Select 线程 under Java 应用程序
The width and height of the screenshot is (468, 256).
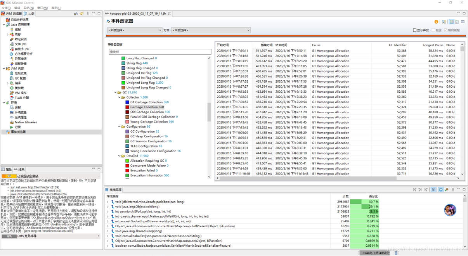[x=18, y=29]
